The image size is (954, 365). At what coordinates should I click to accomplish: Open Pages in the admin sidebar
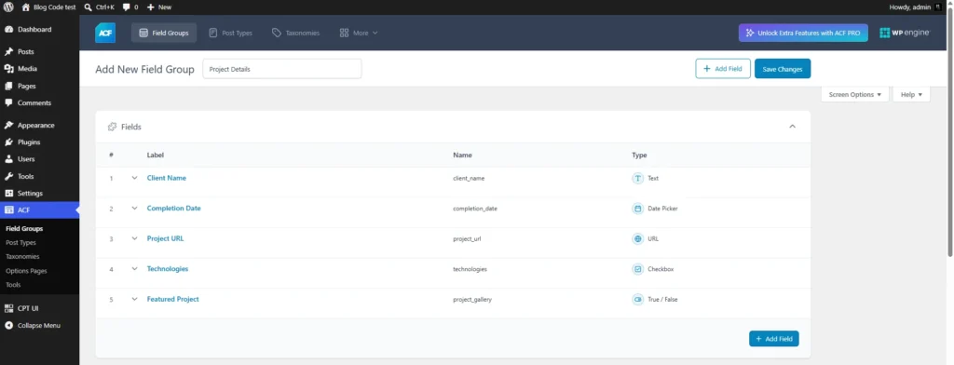click(x=39, y=86)
